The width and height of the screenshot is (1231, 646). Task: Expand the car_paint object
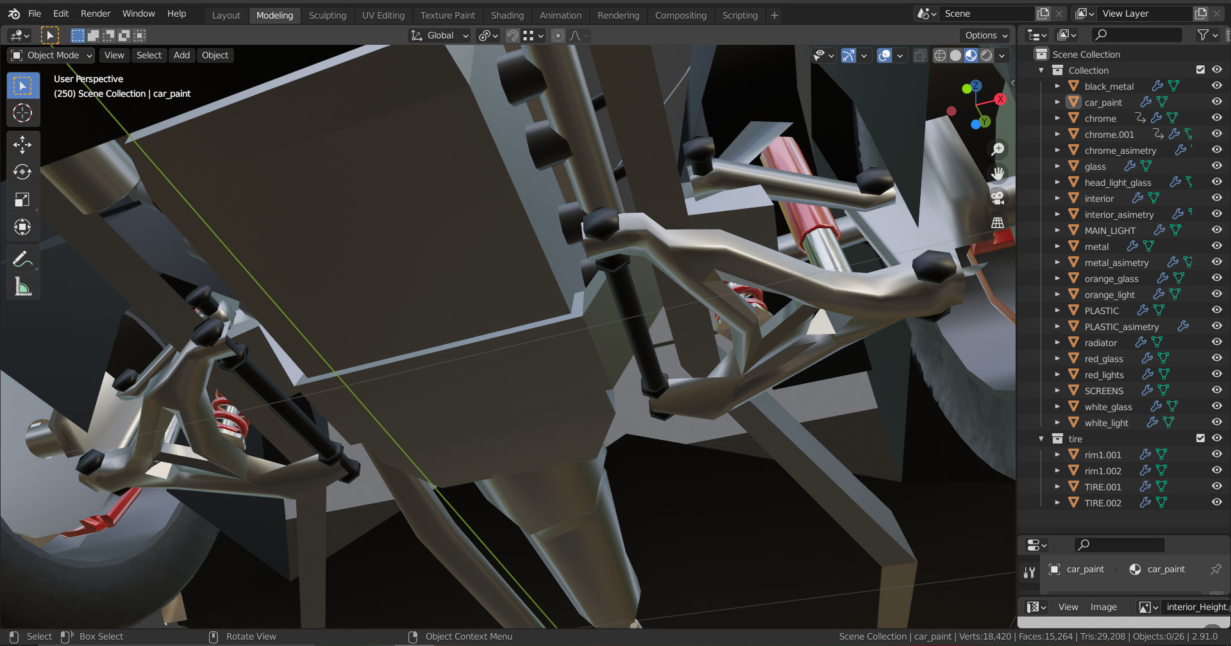tap(1057, 102)
